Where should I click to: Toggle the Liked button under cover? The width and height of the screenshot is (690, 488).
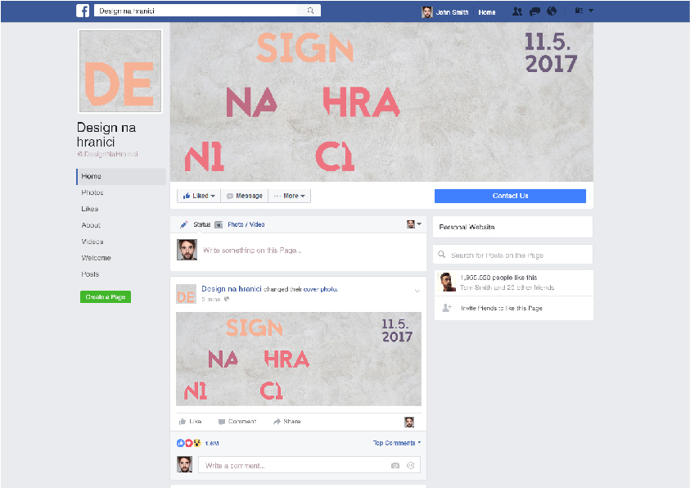198,196
